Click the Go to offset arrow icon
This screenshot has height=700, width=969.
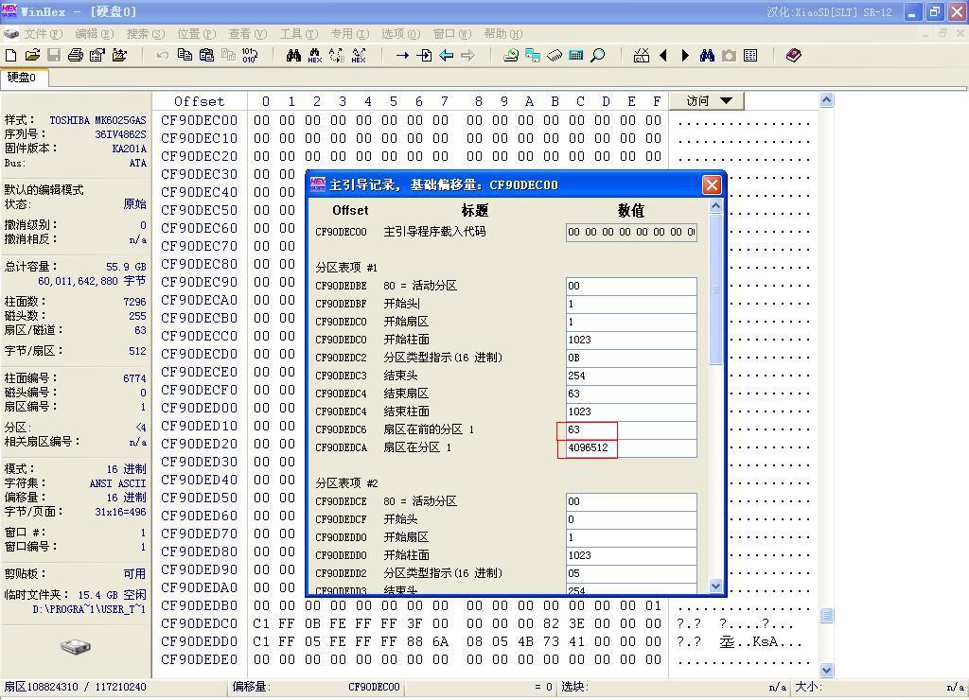[402, 56]
